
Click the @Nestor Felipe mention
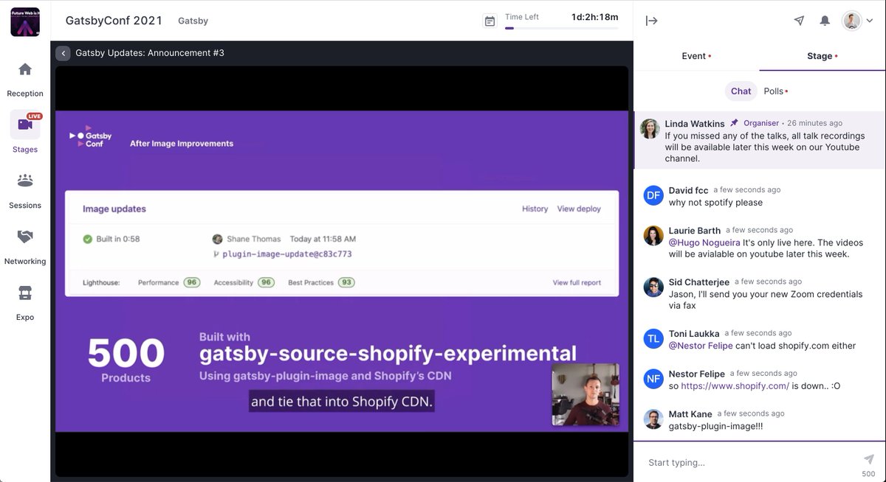pos(701,346)
